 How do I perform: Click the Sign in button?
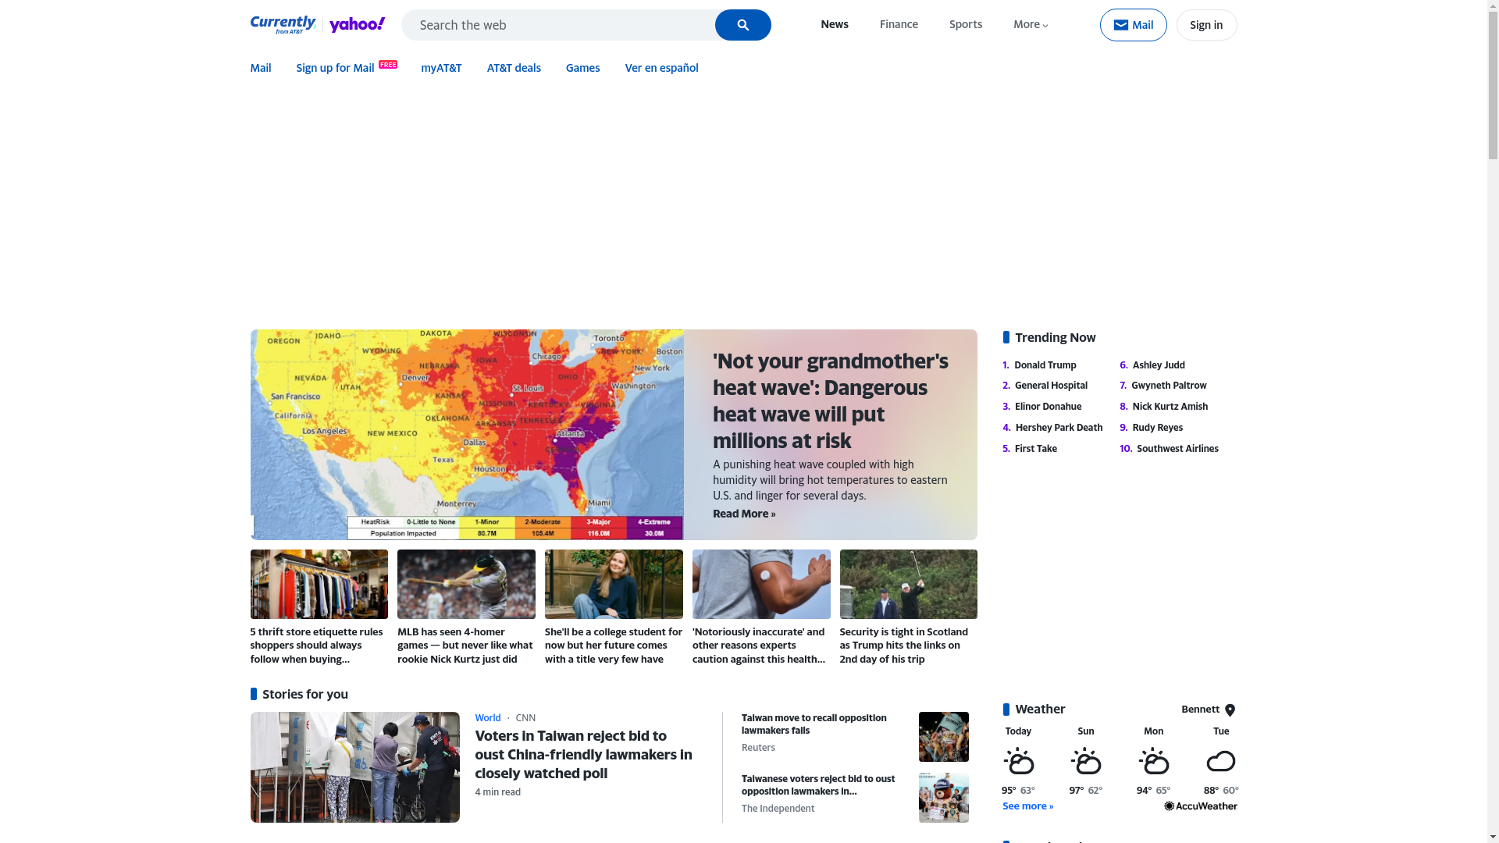(x=1206, y=25)
